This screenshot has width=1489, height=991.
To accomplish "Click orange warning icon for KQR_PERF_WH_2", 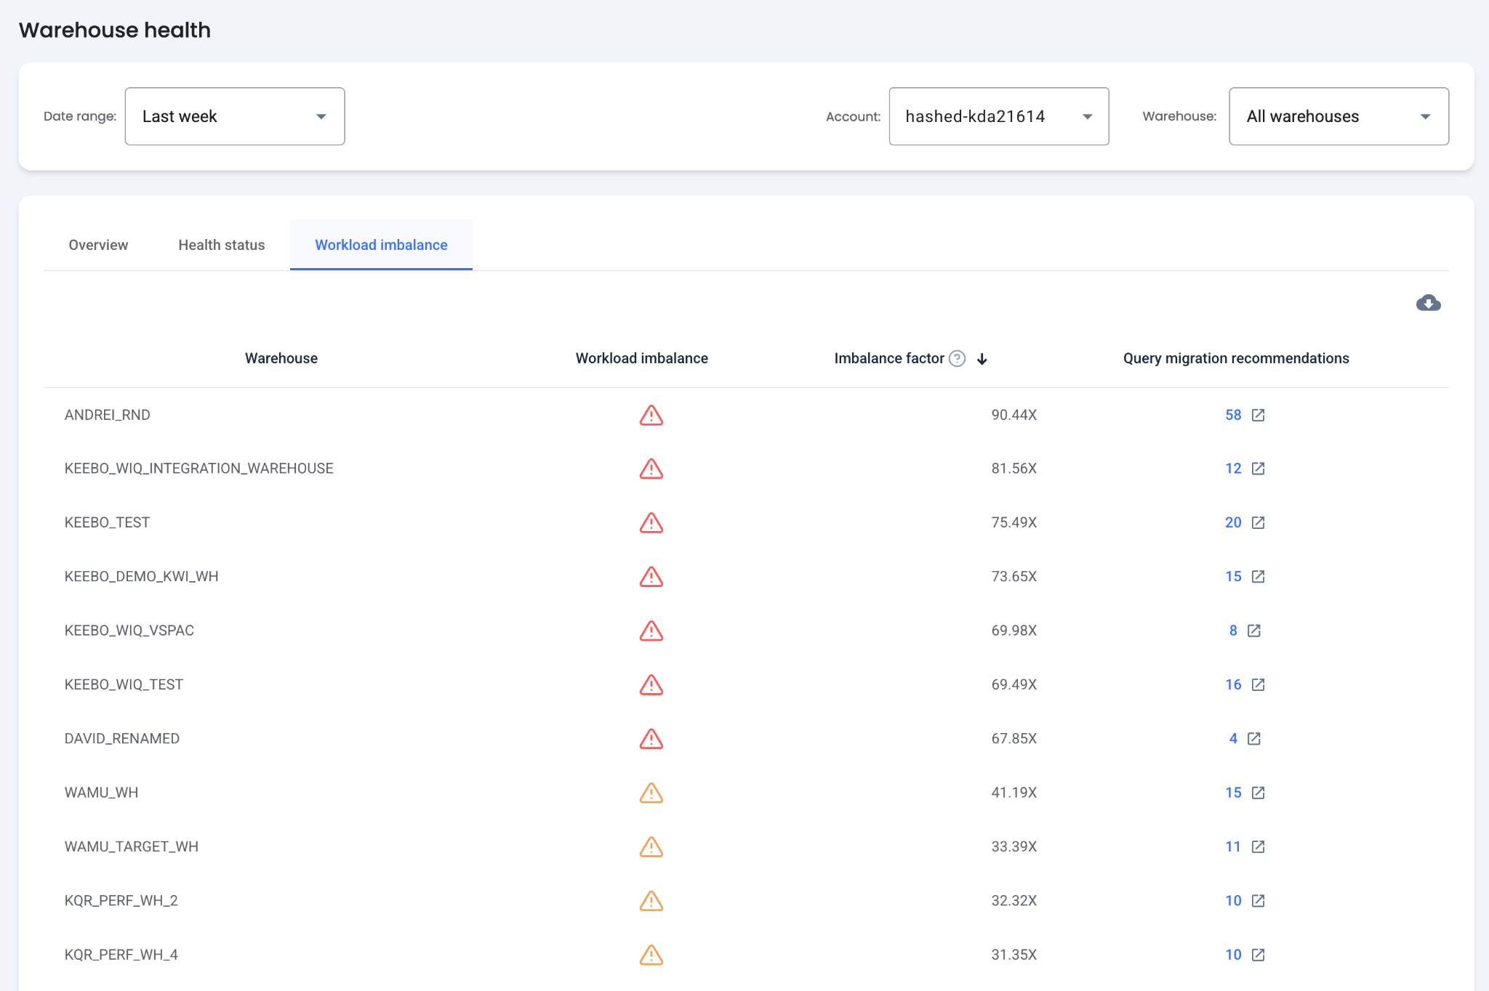I will coord(651,901).
